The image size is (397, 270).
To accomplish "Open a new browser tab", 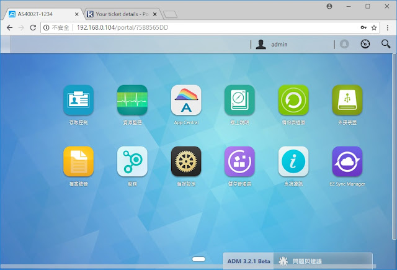I will click(170, 15).
